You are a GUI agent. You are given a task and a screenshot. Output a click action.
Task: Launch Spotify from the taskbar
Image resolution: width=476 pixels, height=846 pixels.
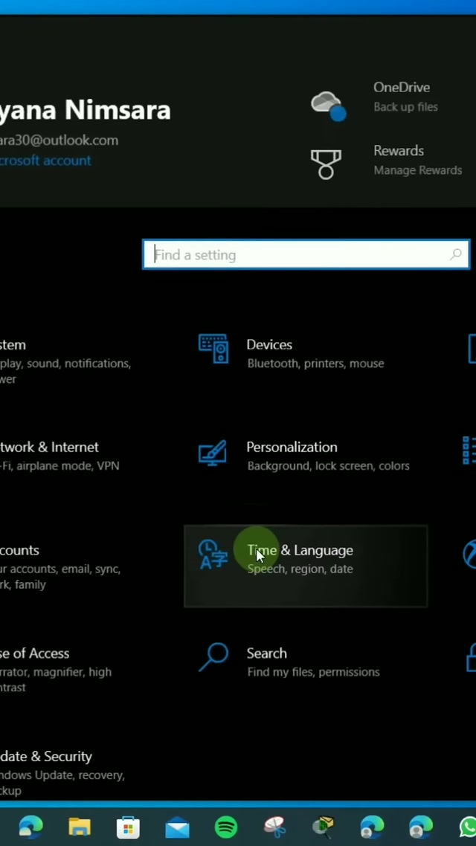[226, 827]
